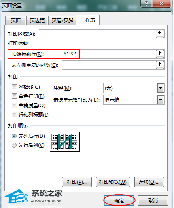Click the collapse icon beside 顶端标题行
This screenshot has width=174, height=208.
[160, 54]
